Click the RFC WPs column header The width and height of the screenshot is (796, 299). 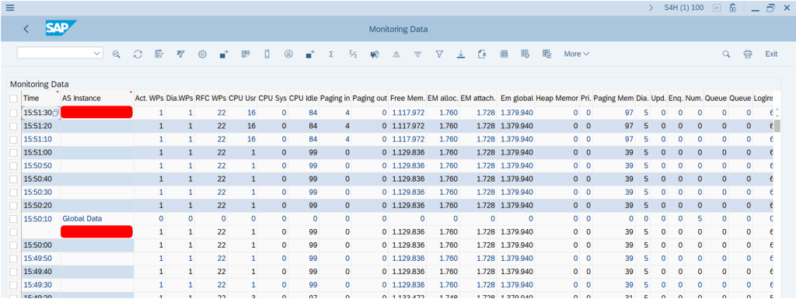click(211, 98)
